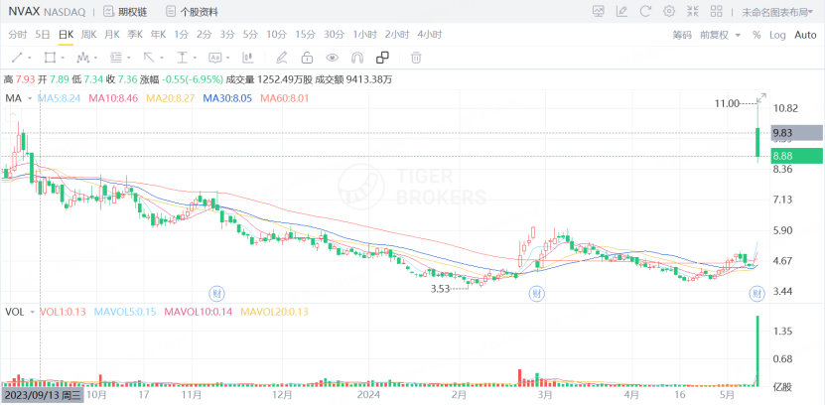Click the 财 earnings marker near May

tap(757, 294)
